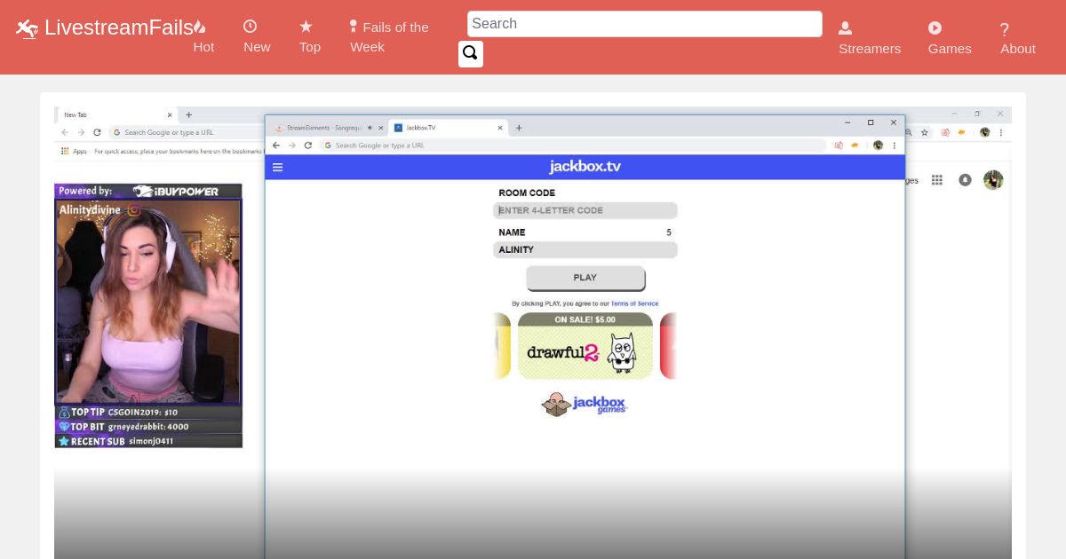Click the TOP BIT row in the overlay
Viewport: 1066px width, 559px height.
148,427
